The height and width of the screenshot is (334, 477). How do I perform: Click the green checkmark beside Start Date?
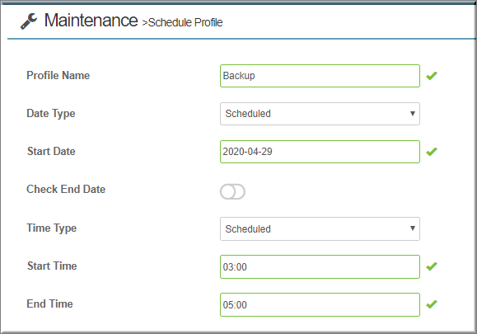click(432, 151)
